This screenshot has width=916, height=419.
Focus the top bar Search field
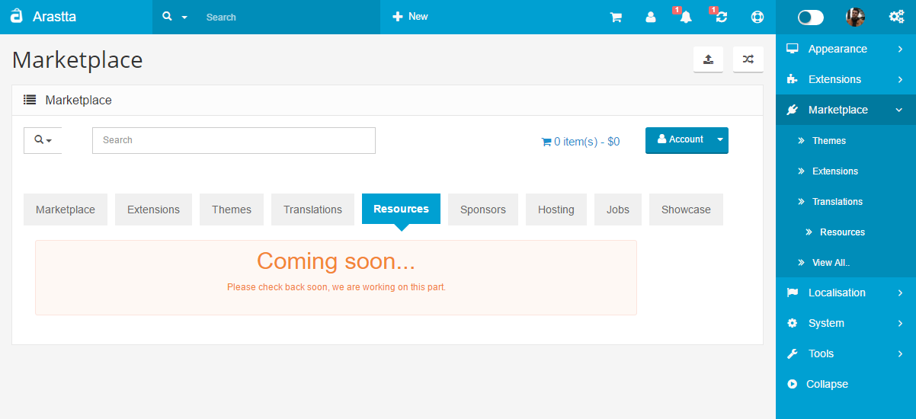pos(290,17)
